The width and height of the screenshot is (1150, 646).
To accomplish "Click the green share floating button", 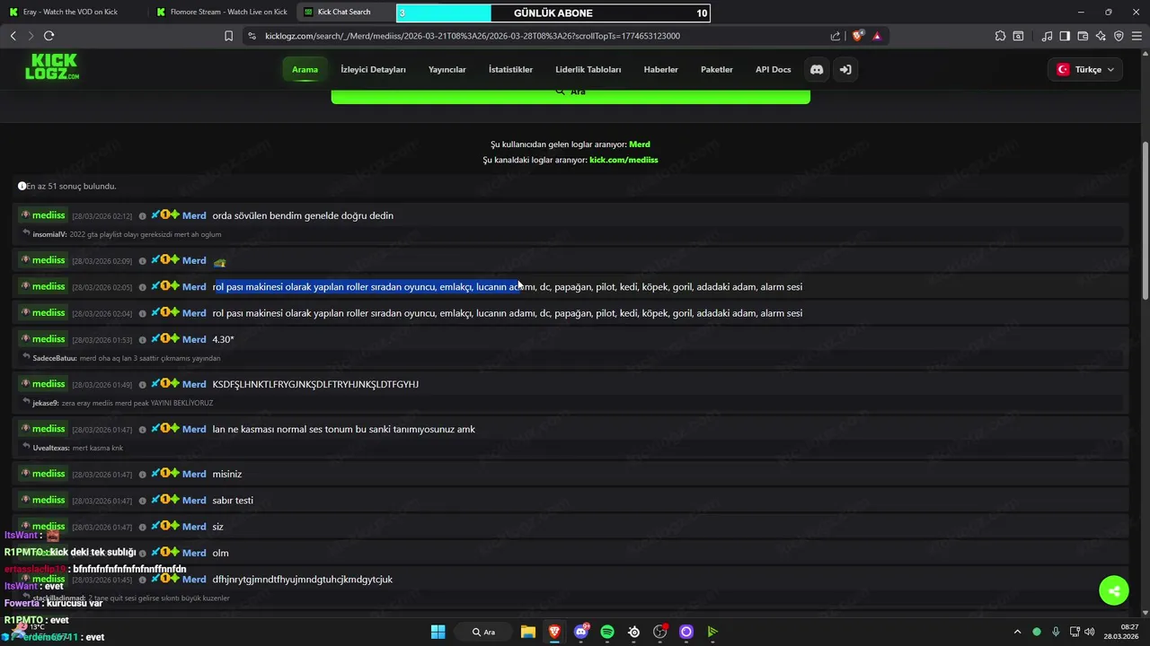I will point(1114,590).
